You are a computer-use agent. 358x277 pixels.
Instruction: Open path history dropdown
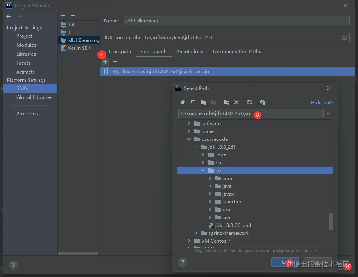coord(328,113)
